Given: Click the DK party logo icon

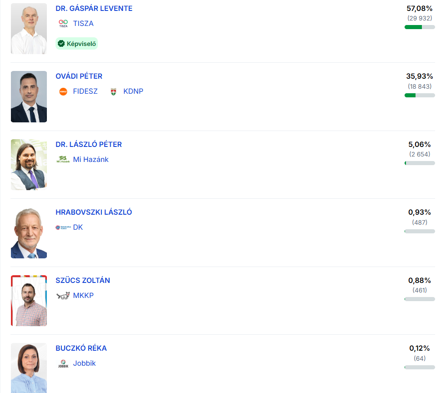Looking at the screenshot, I should pyautogui.click(x=63, y=227).
